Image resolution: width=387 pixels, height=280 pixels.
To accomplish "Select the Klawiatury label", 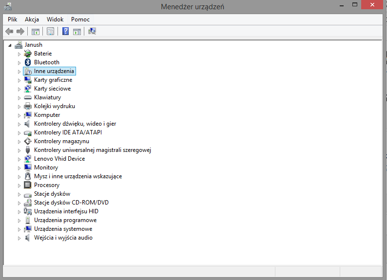I will [47, 97].
